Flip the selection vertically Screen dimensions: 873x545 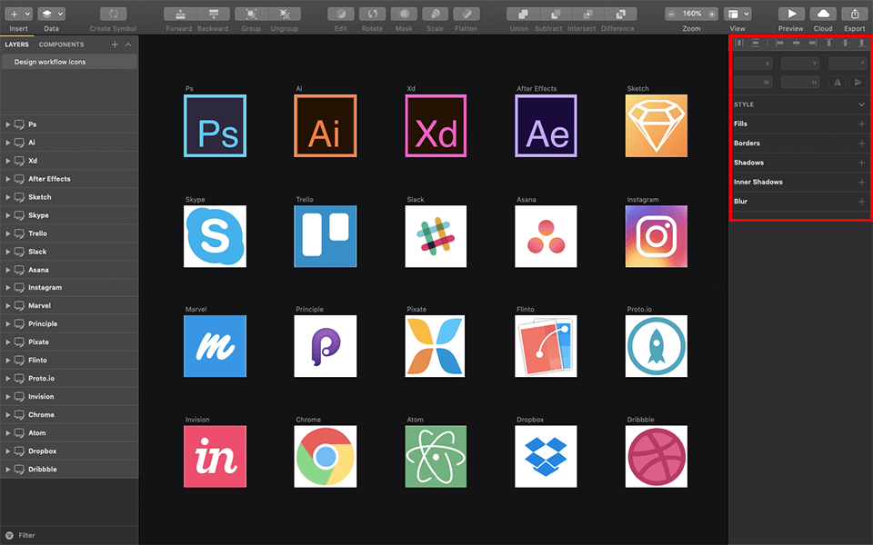[858, 82]
